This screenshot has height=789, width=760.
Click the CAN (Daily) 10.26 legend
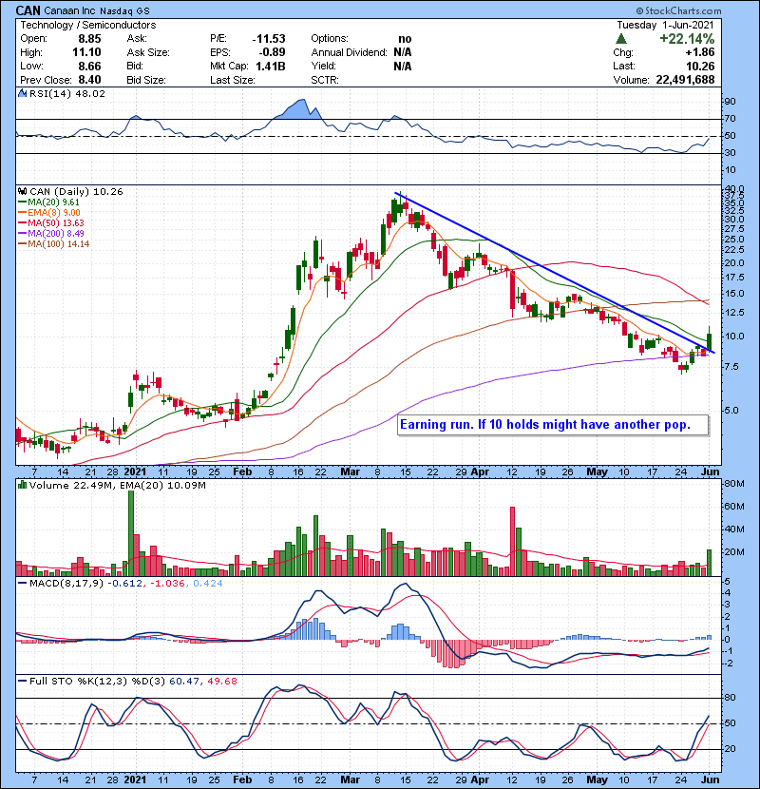click(x=76, y=191)
